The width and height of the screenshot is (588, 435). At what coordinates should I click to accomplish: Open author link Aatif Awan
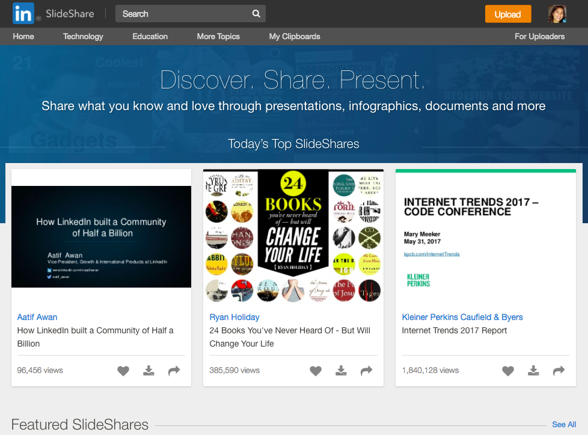tap(37, 317)
